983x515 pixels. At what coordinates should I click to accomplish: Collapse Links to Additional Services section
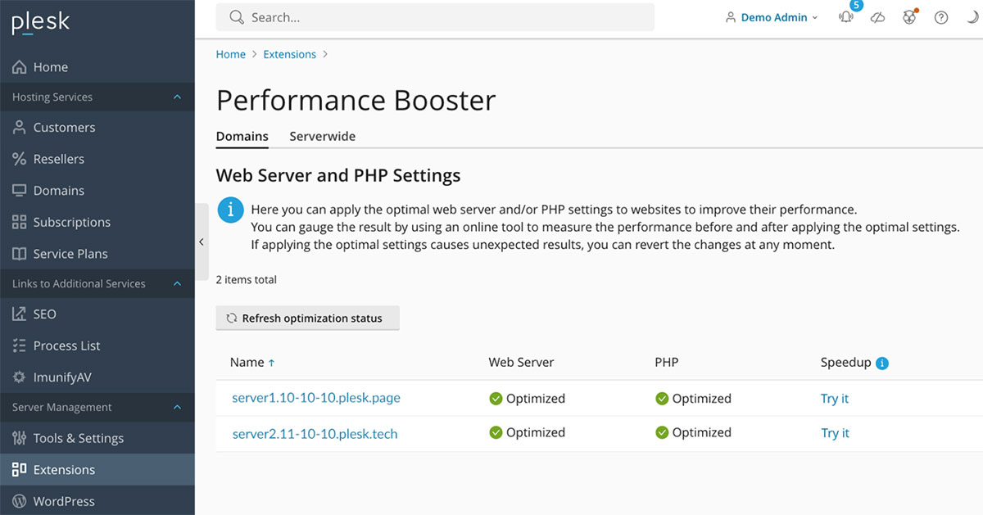pyautogui.click(x=178, y=283)
